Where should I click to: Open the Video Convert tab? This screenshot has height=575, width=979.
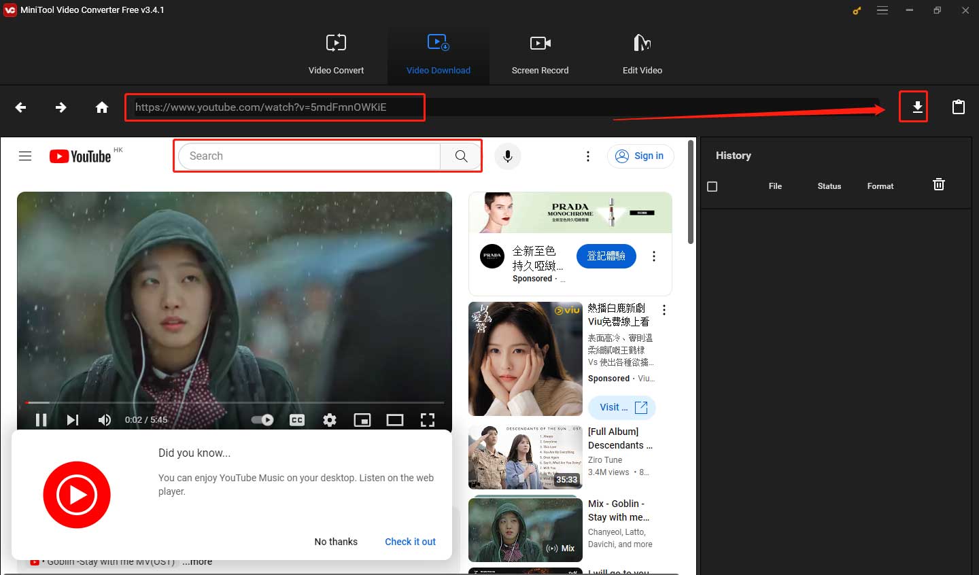(336, 55)
